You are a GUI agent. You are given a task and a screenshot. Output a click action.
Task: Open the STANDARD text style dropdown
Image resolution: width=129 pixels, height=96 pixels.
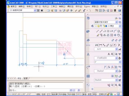116,58
